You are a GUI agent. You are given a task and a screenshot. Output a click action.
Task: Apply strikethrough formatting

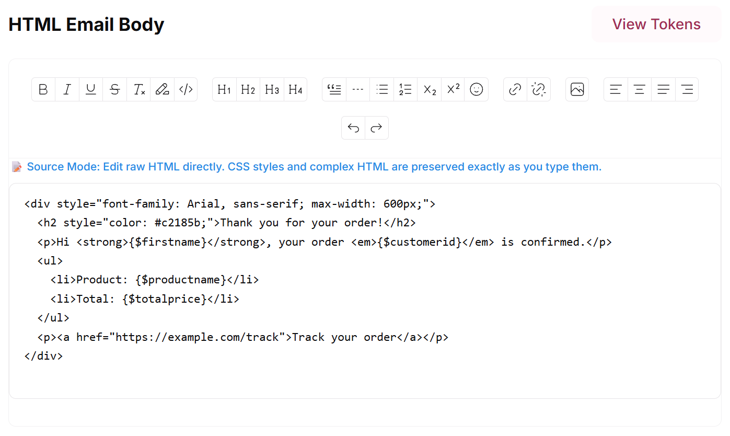click(115, 89)
